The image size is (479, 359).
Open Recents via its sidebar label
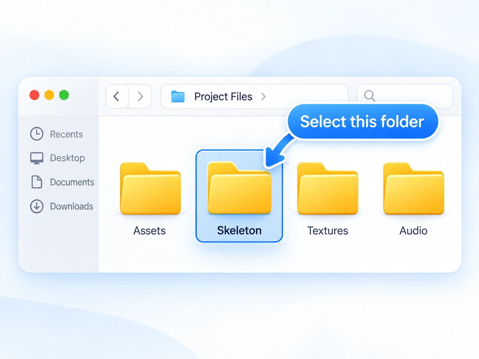[x=66, y=134]
